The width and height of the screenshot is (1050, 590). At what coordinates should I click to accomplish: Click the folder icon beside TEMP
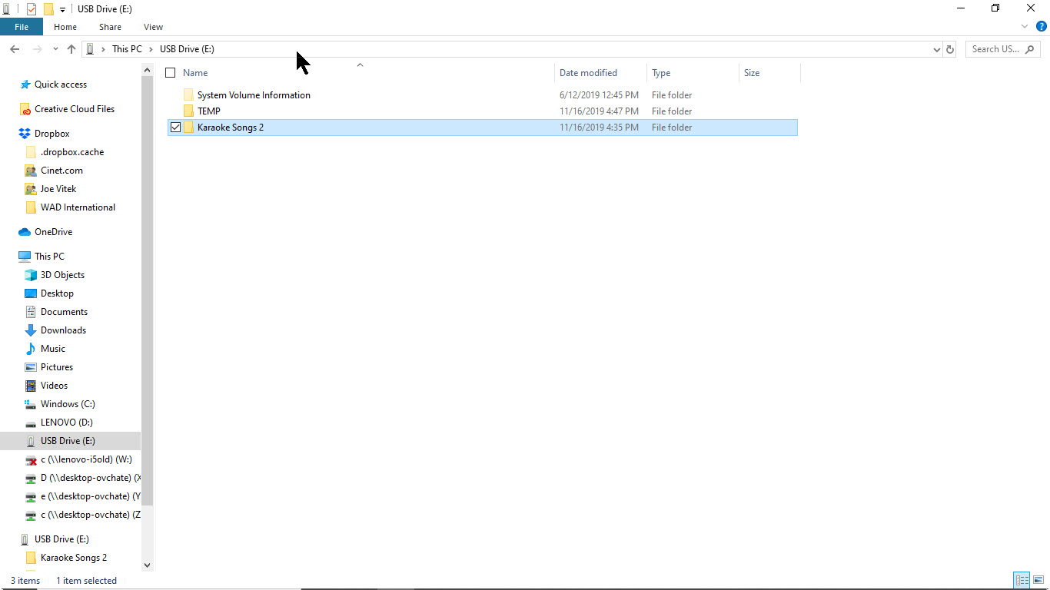pos(188,111)
